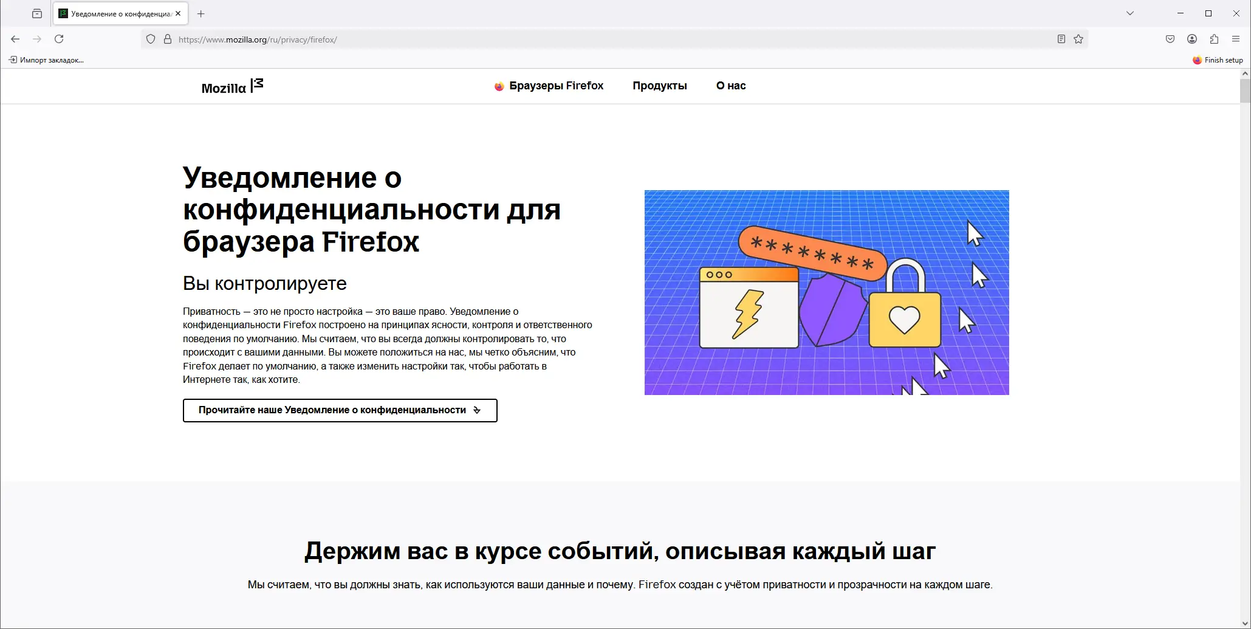
Task: Click Прочитайте наше Уведомление о конфиденциальности button
Action: 340,410
